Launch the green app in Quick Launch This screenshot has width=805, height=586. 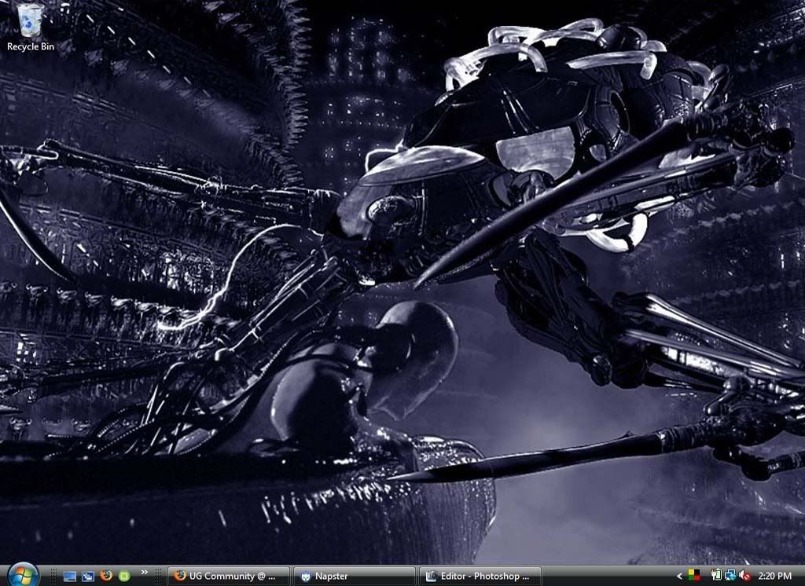pos(124,577)
